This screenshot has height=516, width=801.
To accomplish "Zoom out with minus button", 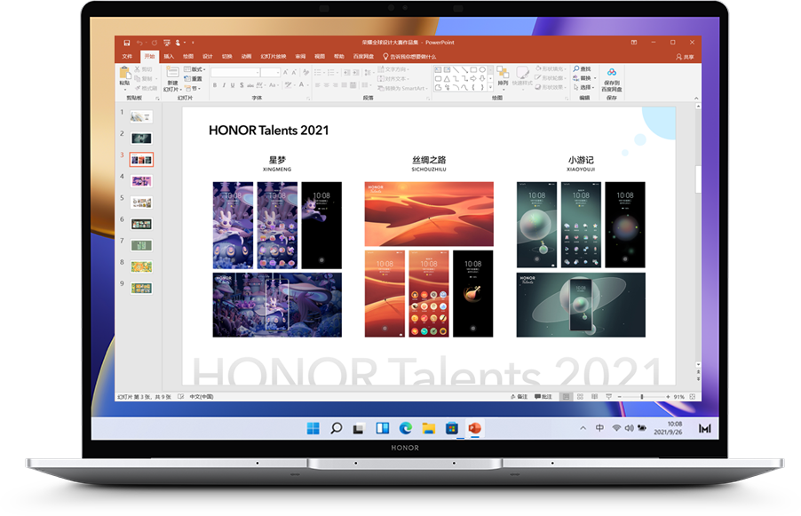I will point(620,397).
